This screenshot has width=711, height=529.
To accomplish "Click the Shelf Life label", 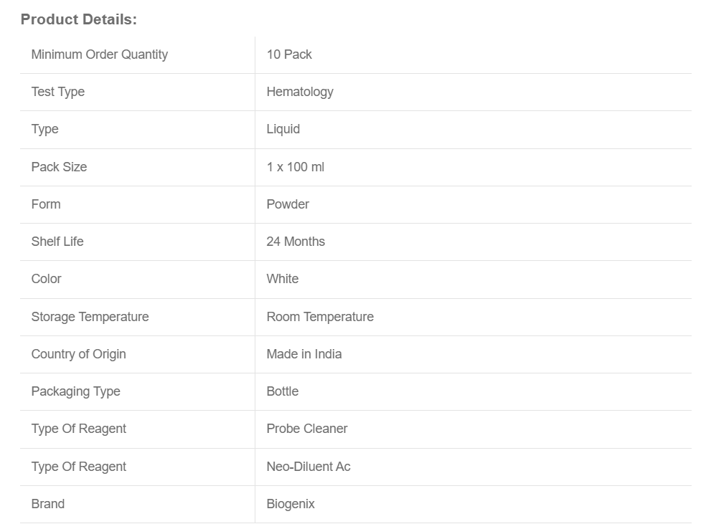I will pos(57,242).
